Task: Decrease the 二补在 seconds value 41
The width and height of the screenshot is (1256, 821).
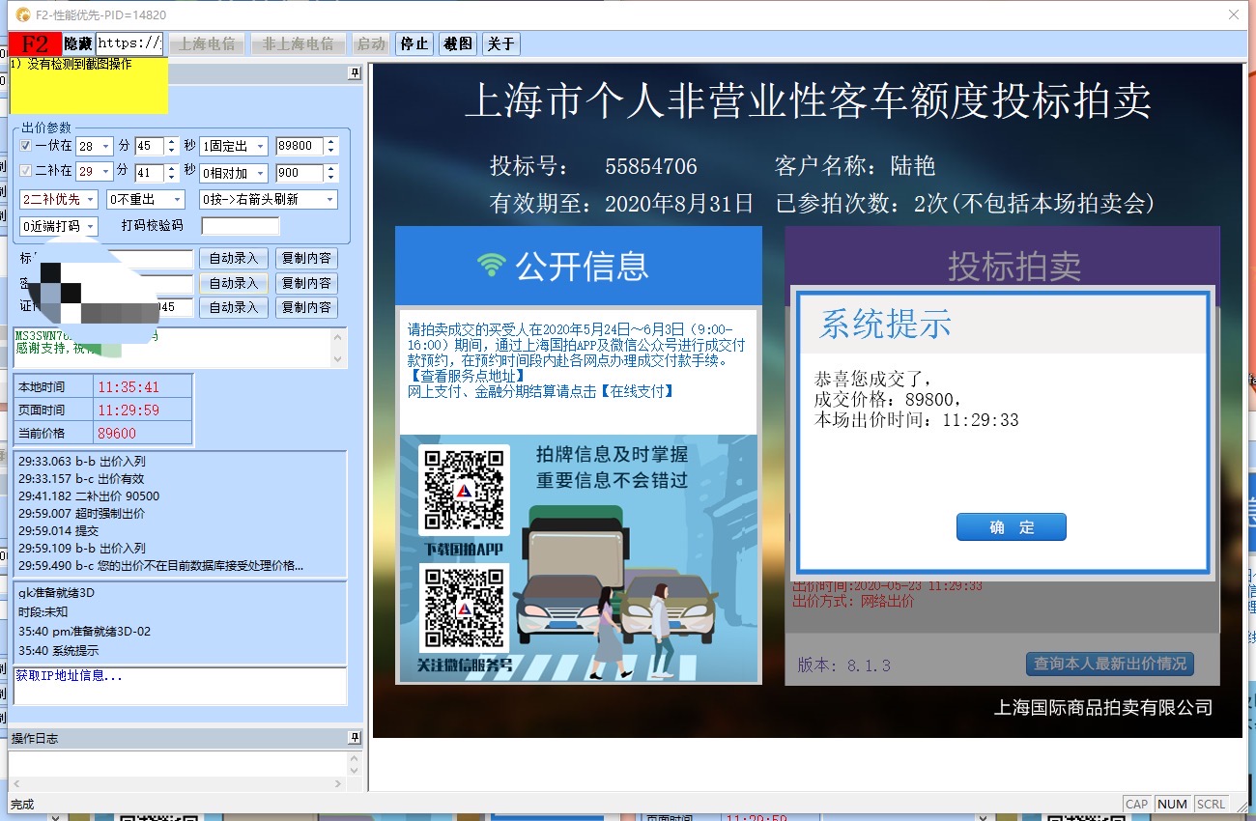Action: 172,177
